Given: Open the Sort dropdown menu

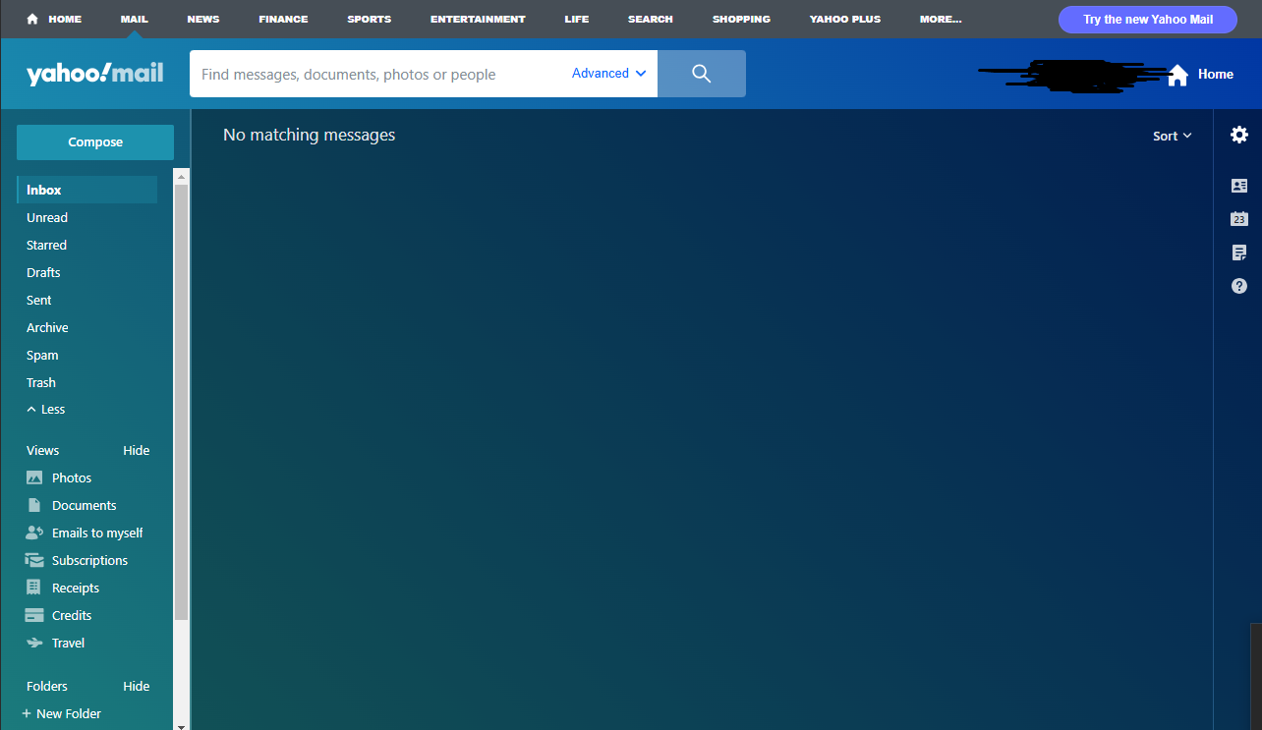Looking at the screenshot, I should click(1172, 136).
